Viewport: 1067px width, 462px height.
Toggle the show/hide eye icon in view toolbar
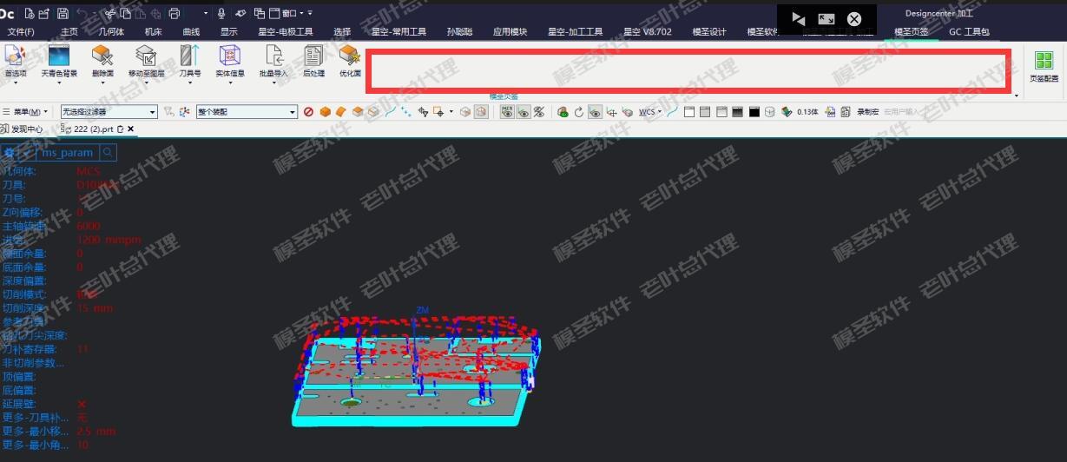(x=524, y=112)
